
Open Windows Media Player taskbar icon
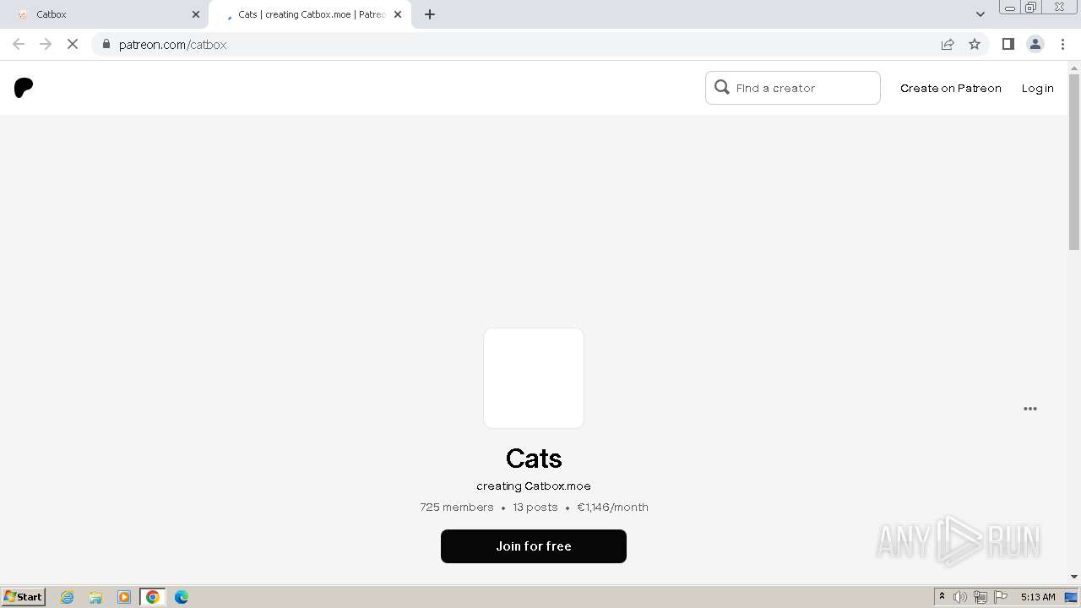point(124,597)
